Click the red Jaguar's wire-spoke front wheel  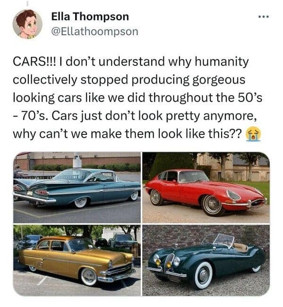[x=212, y=205]
